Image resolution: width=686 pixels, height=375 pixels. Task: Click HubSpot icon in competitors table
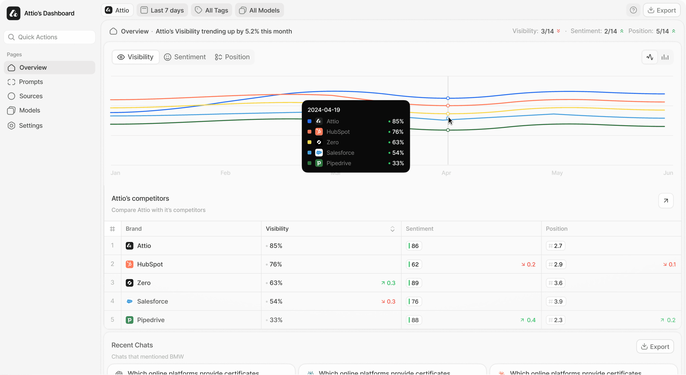(129, 264)
